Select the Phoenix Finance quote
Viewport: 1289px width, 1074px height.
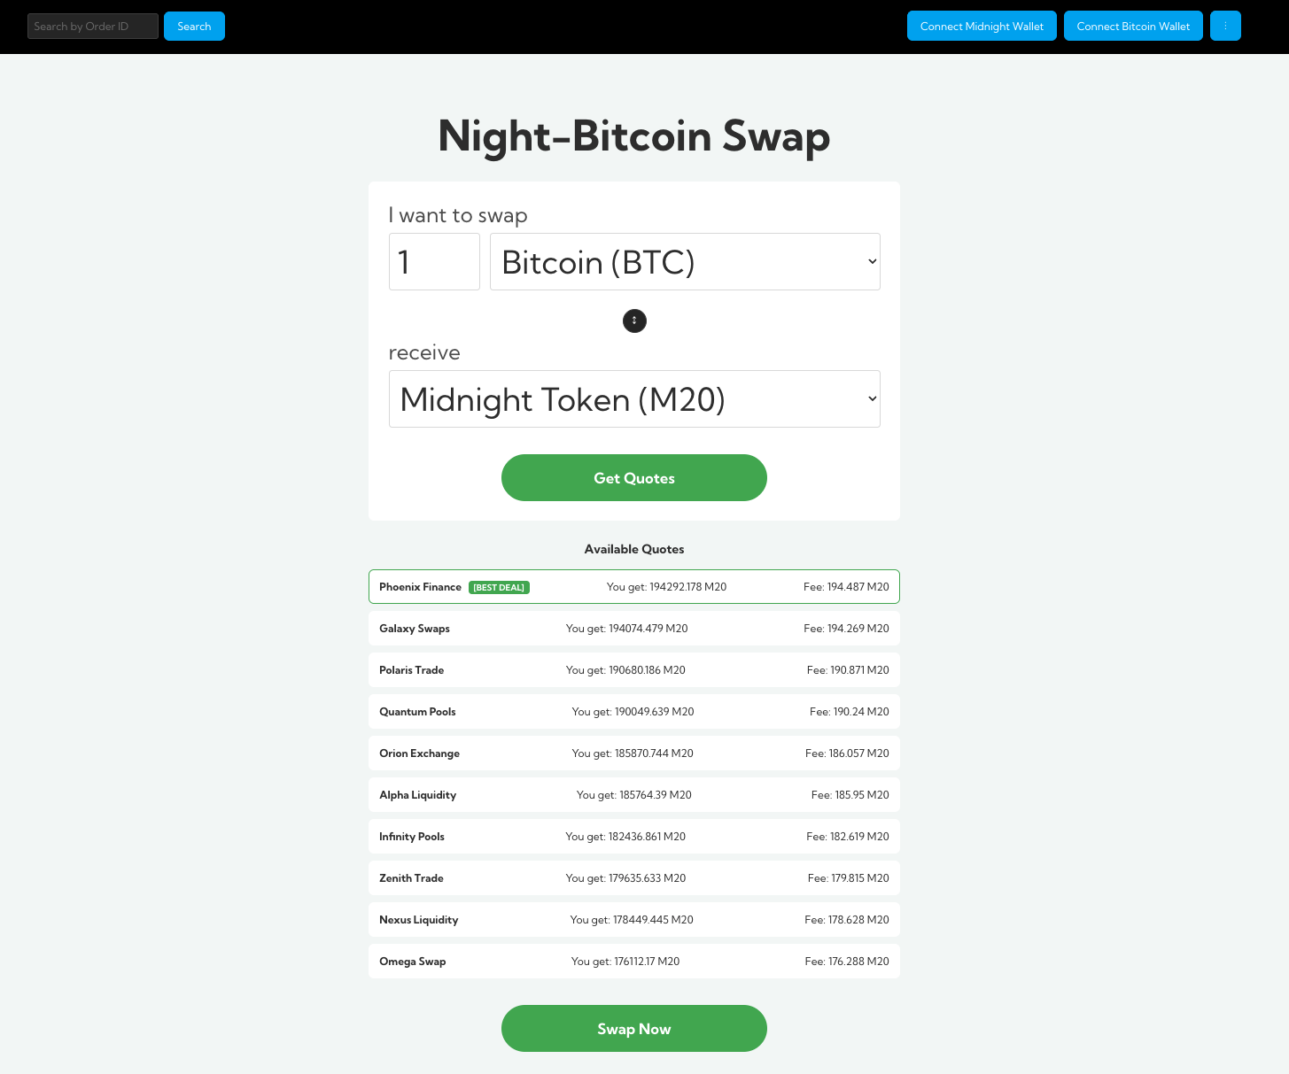634,586
